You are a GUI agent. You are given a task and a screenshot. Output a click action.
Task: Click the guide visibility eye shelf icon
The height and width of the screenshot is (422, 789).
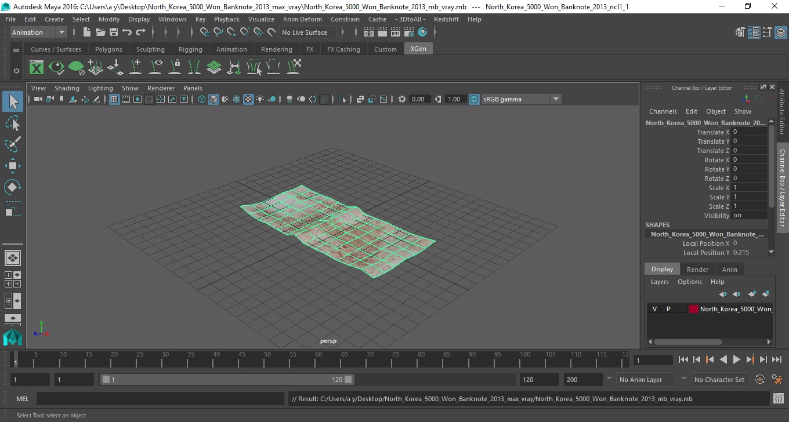pos(155,68)
